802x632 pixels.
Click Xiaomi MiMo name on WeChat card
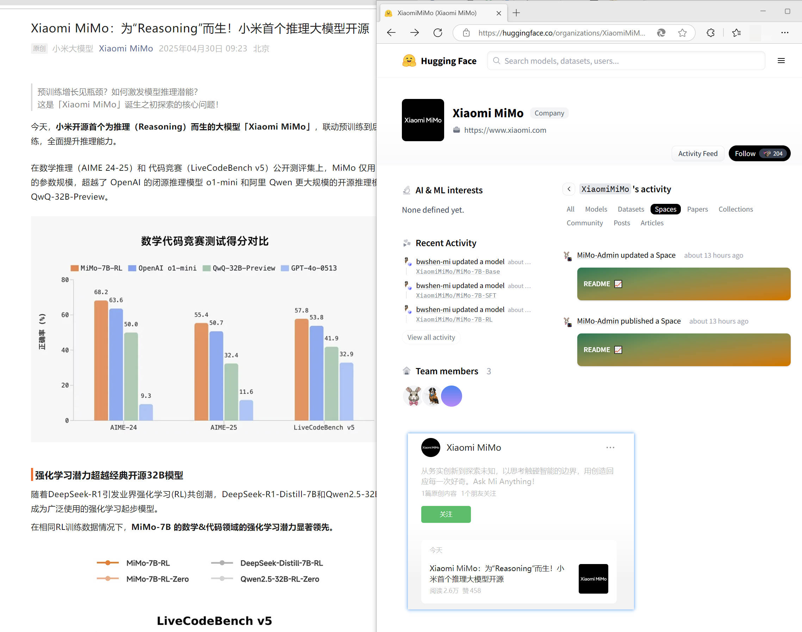click(473, 448)
